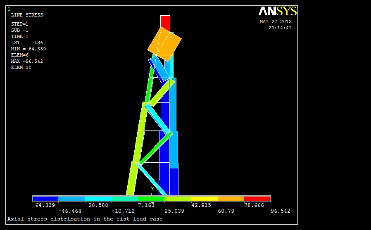
Task: Click legend value 78.666
Action: (x=254, y=205)
